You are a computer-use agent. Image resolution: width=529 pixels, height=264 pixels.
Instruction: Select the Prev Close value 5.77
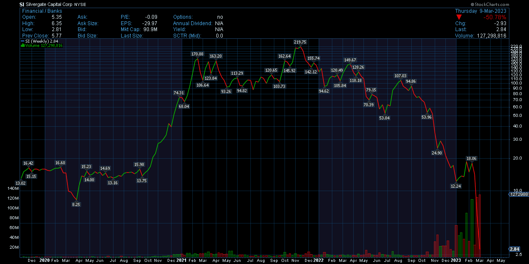[x=57, y=36]
